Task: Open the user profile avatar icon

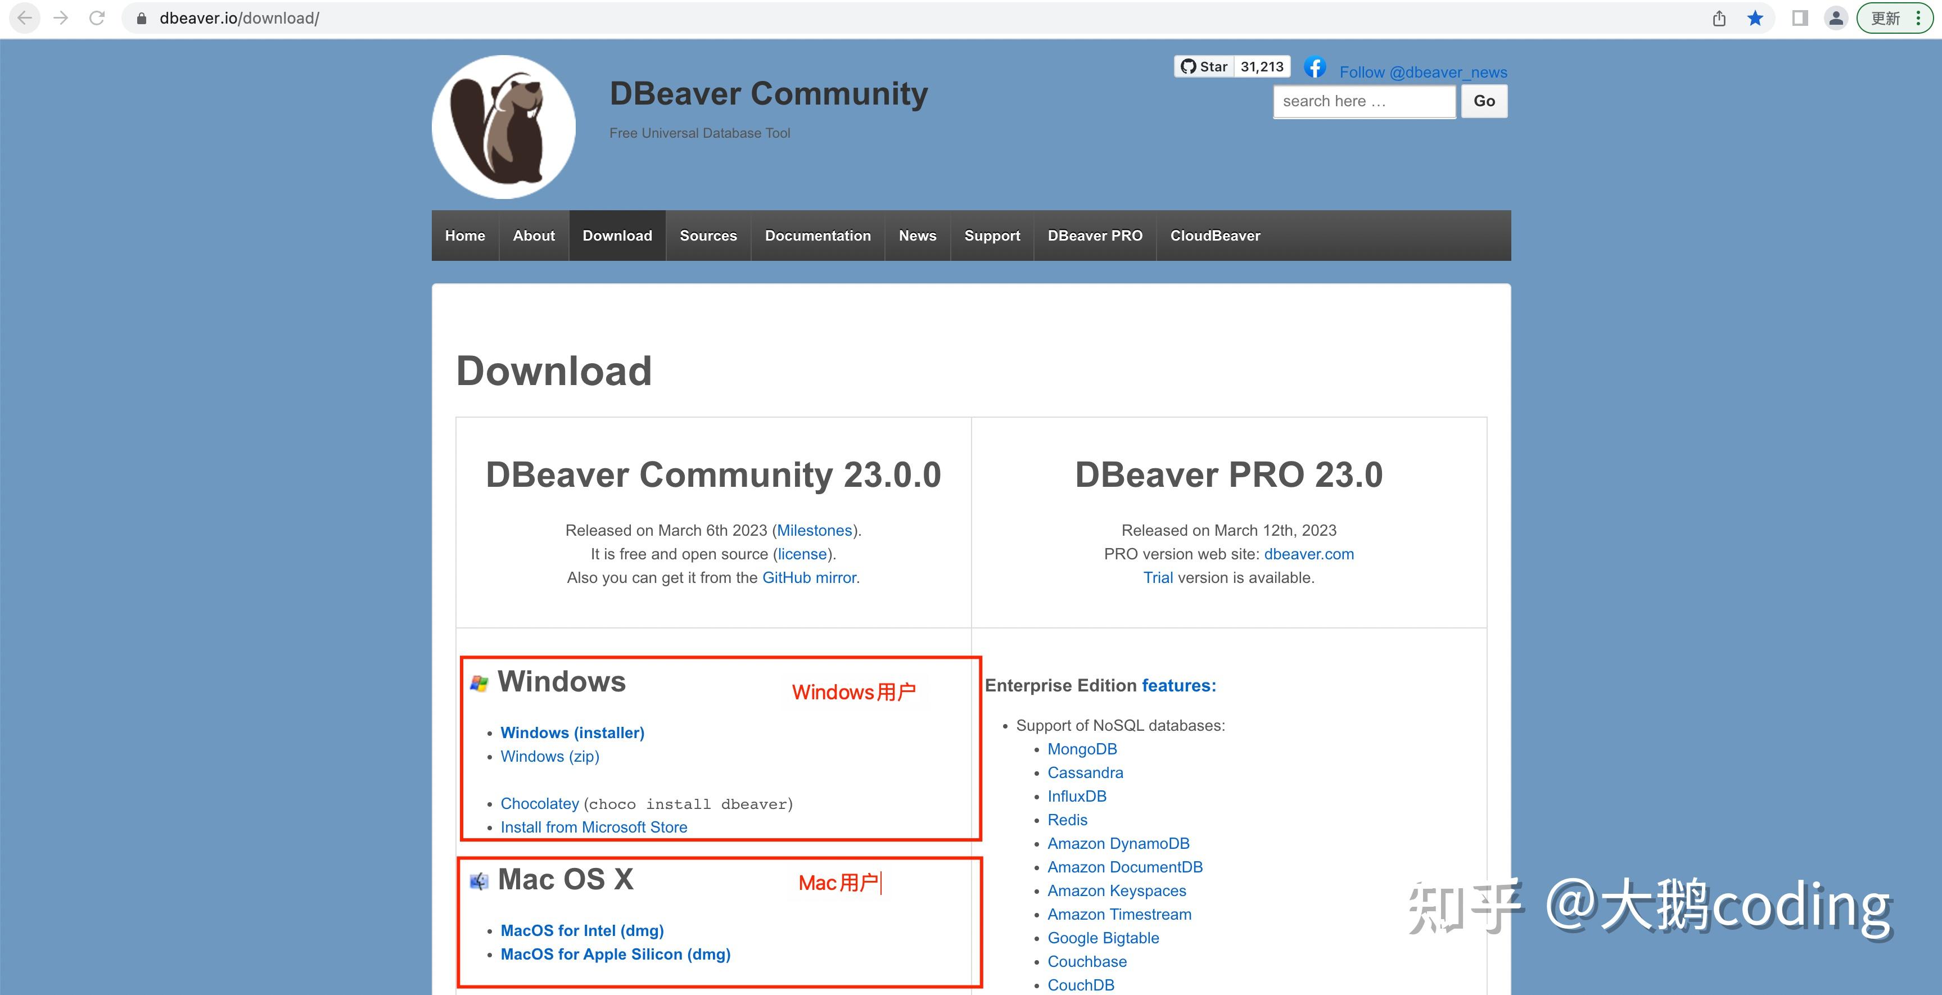Action: pyautogui.click(x=1836, y=18)
